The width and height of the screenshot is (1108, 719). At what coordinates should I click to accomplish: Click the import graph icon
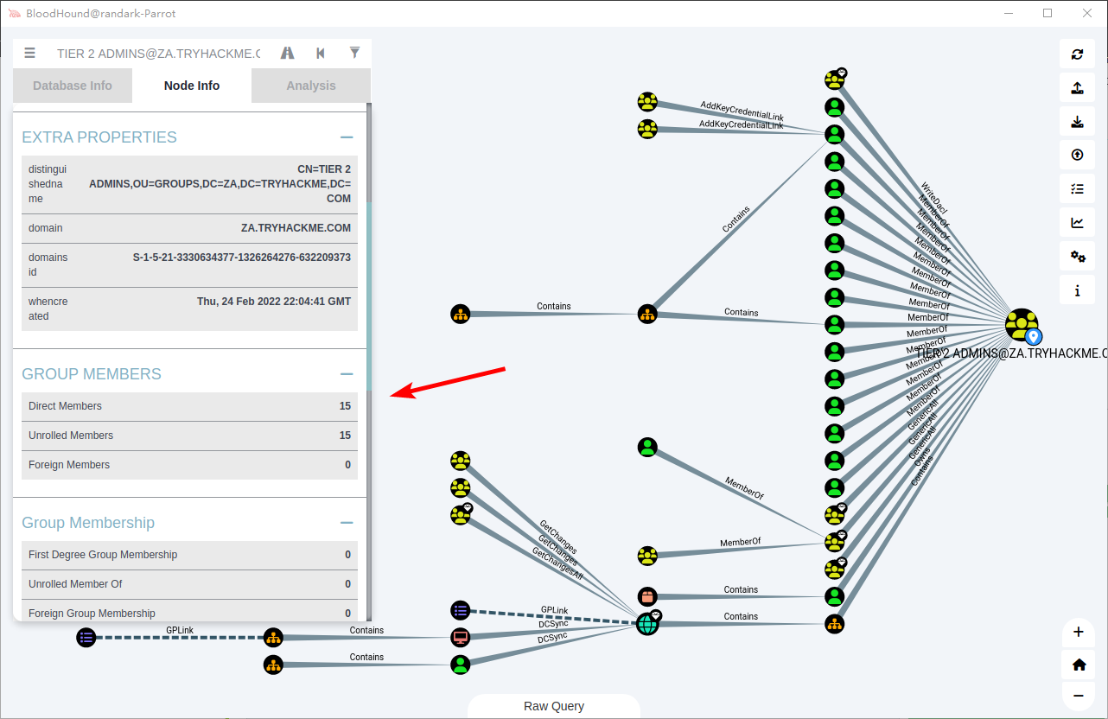click(x=1077, y=121)
